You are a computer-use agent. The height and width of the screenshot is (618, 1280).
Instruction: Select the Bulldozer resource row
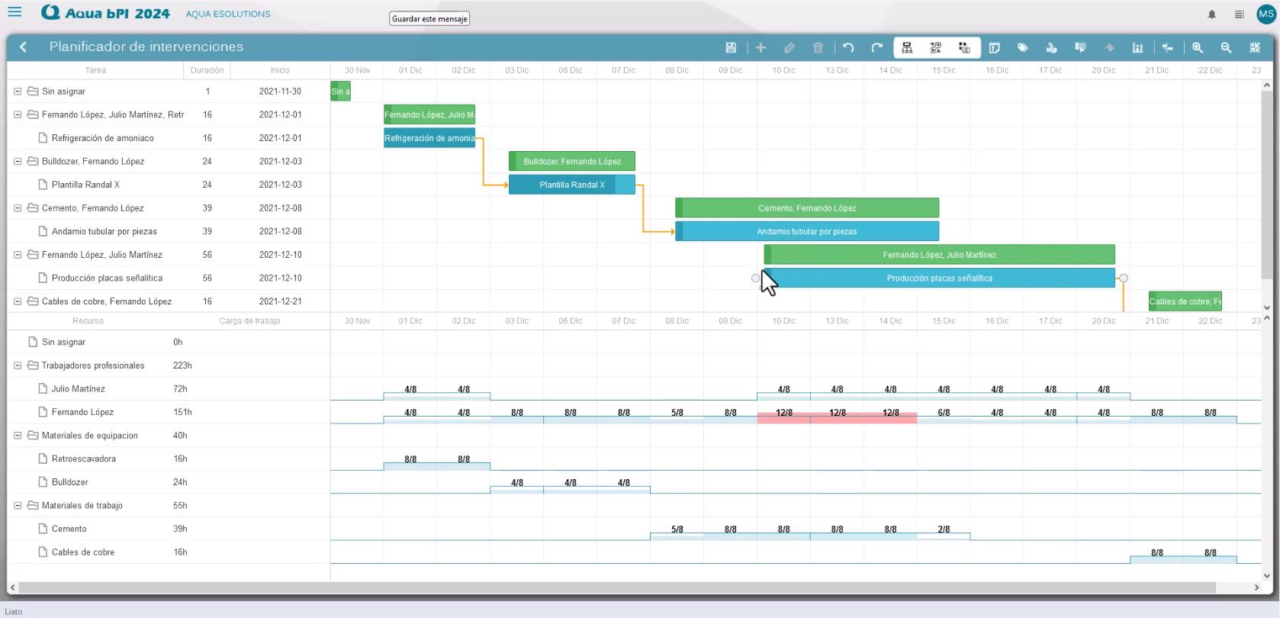(x=169, y=482)
